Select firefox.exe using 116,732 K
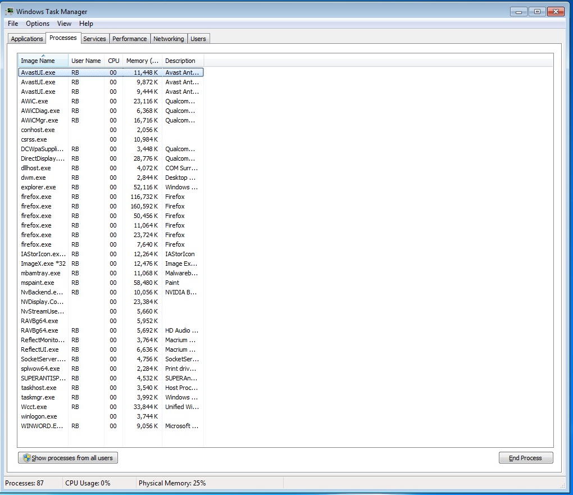573x495 pixels. point(111,197)
